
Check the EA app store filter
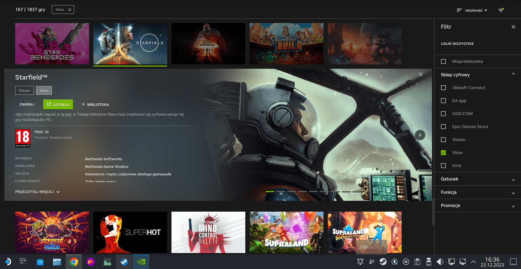443,101
